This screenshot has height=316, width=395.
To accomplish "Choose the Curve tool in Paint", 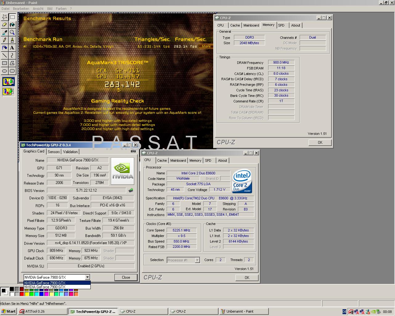I will [12, 56].
